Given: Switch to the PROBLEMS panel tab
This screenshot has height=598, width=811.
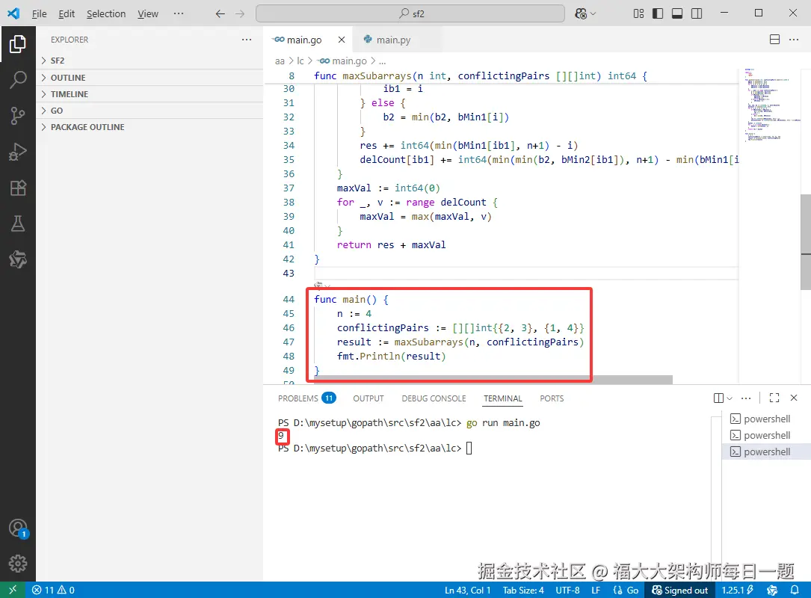Looking at the screenshot, I should click(x=306, y=398).
